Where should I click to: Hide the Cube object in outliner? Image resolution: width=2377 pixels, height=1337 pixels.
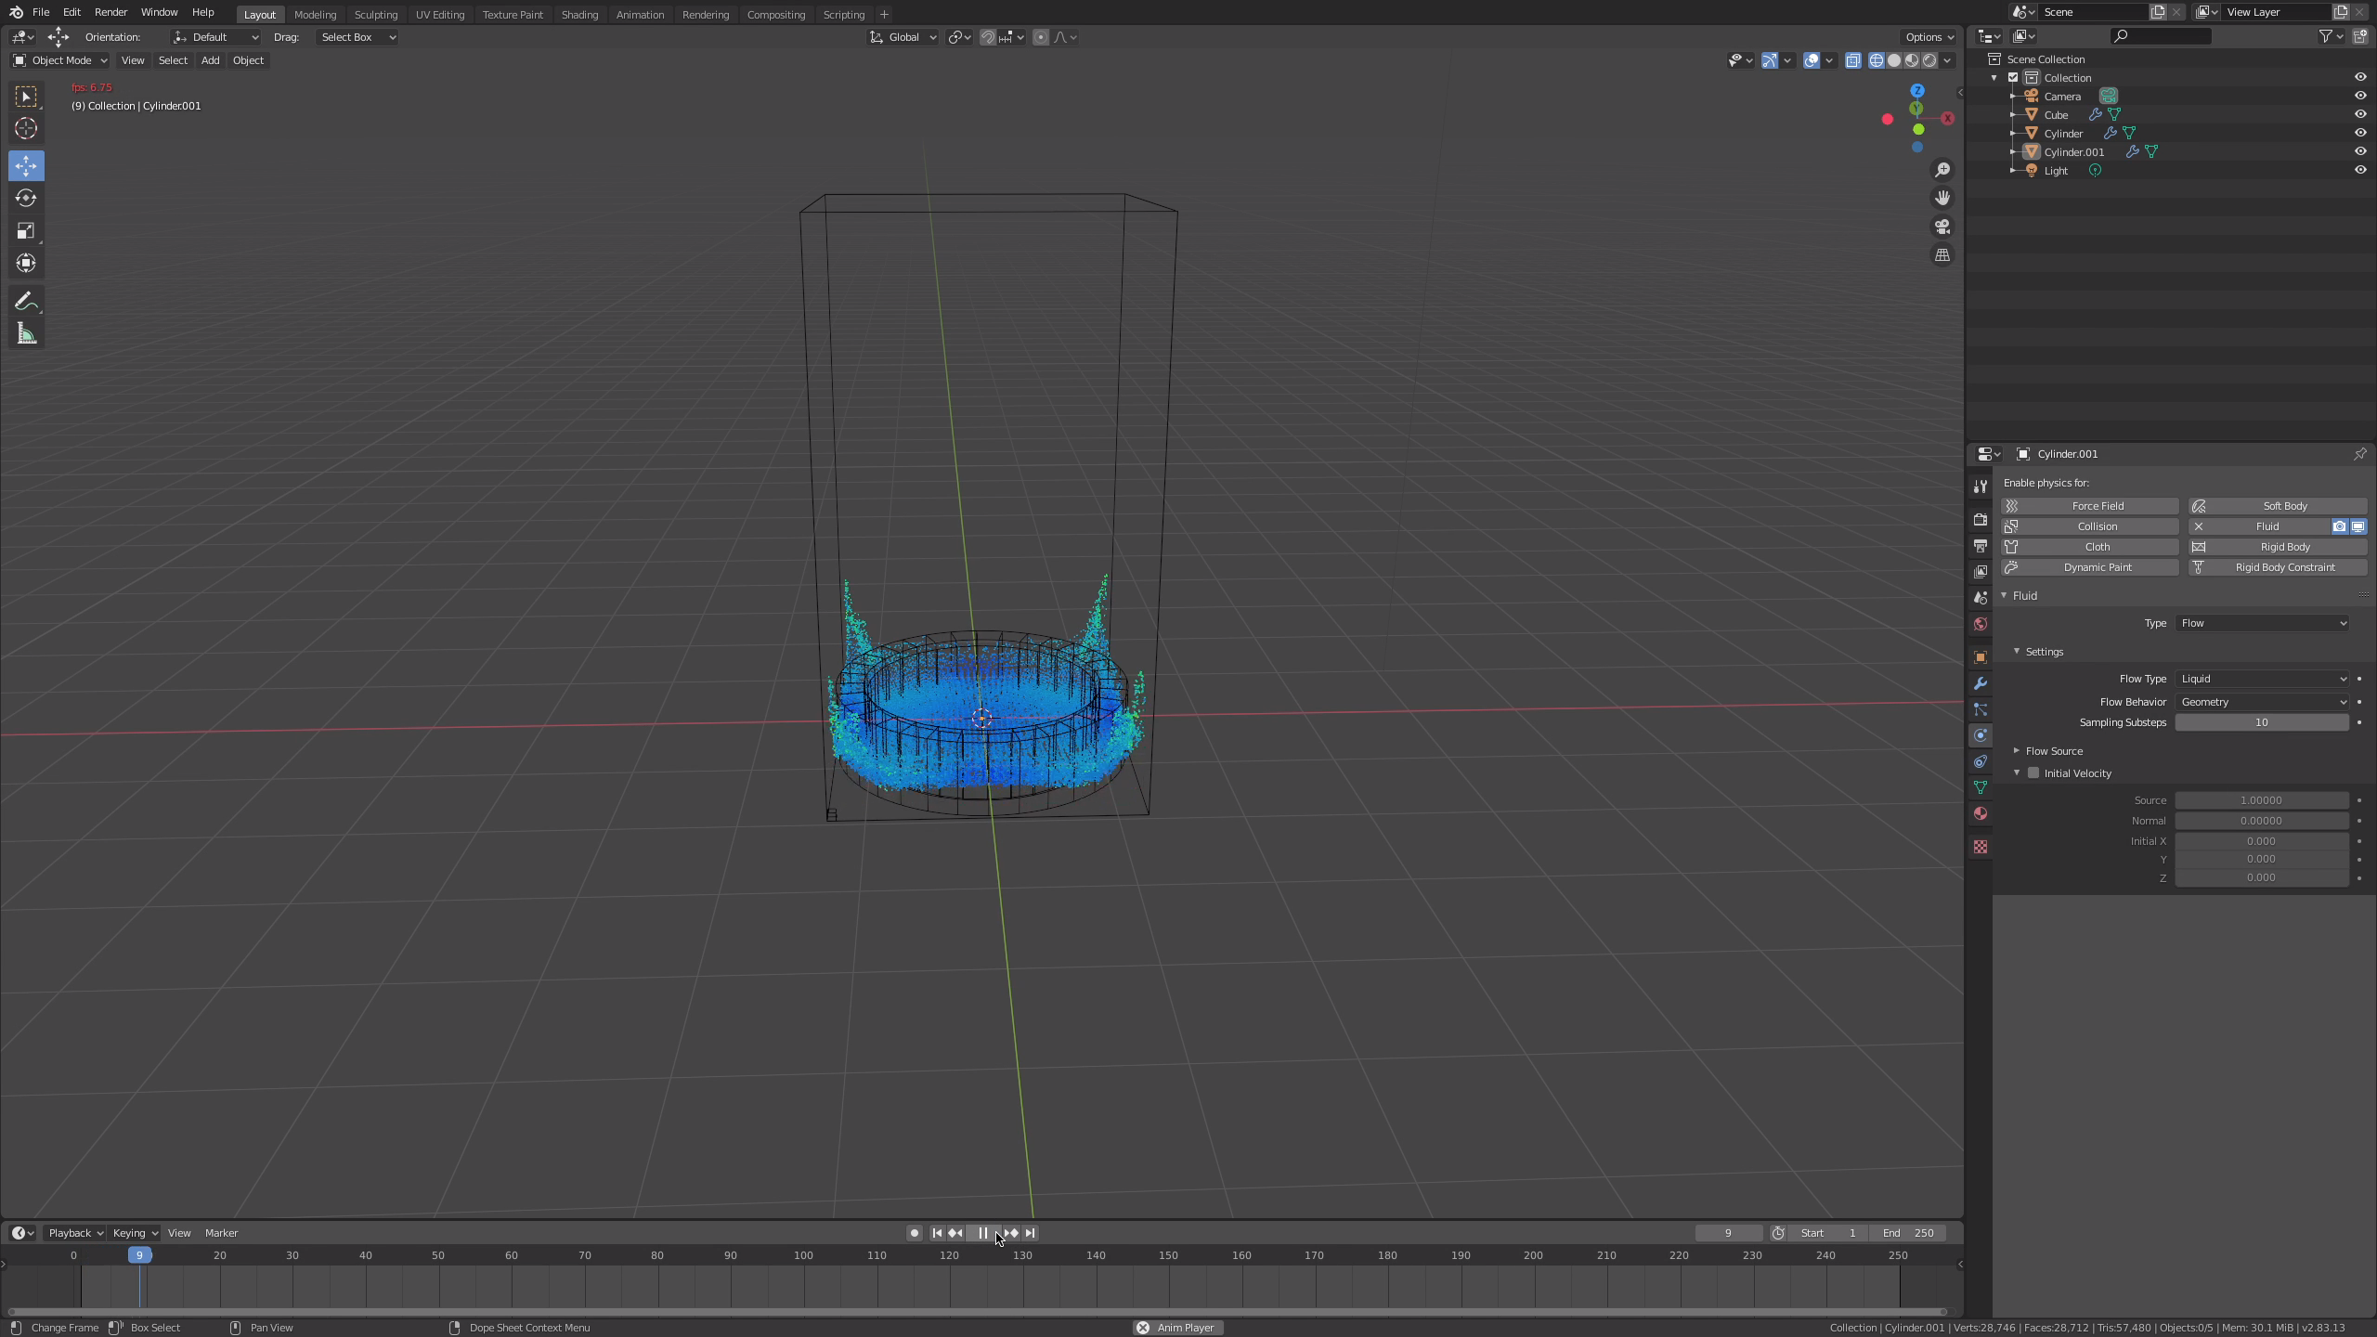click(x=2359, y=114)
